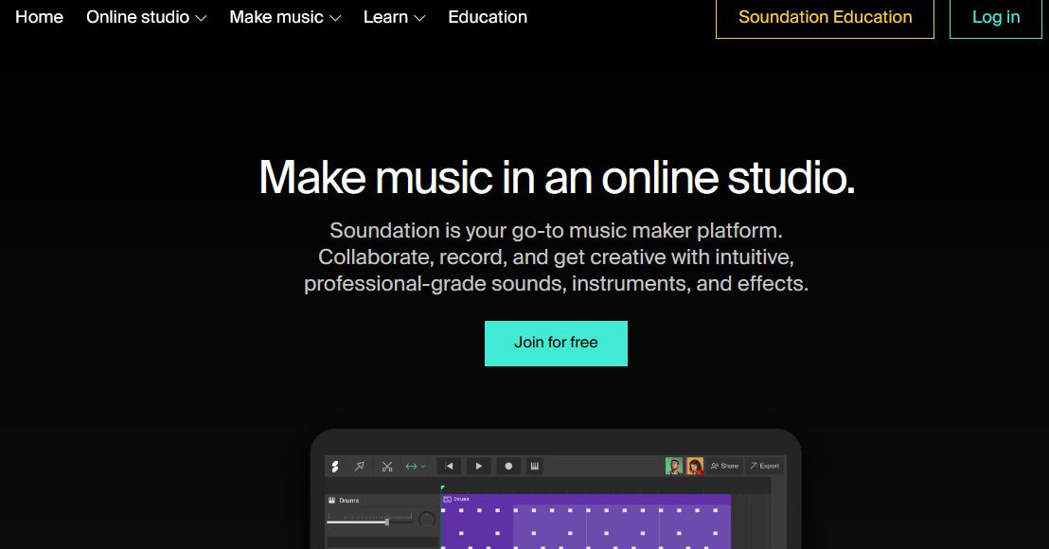Click the Share button in studio preview
Screen dimensions: 1049x549
(724, 466)
